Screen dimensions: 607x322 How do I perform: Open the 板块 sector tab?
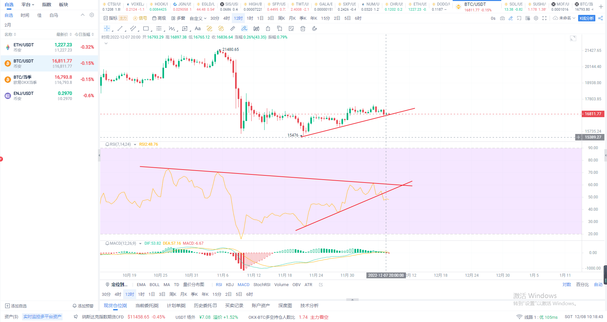pyautogui.click(x=64, y=5)
